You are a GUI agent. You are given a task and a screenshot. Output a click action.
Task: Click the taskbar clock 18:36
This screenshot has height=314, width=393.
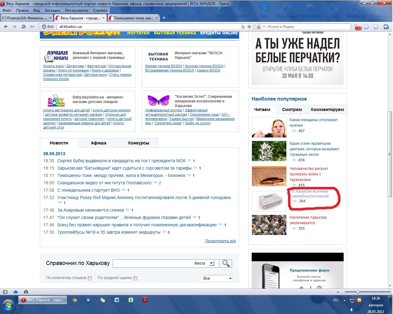coord(376,298)
